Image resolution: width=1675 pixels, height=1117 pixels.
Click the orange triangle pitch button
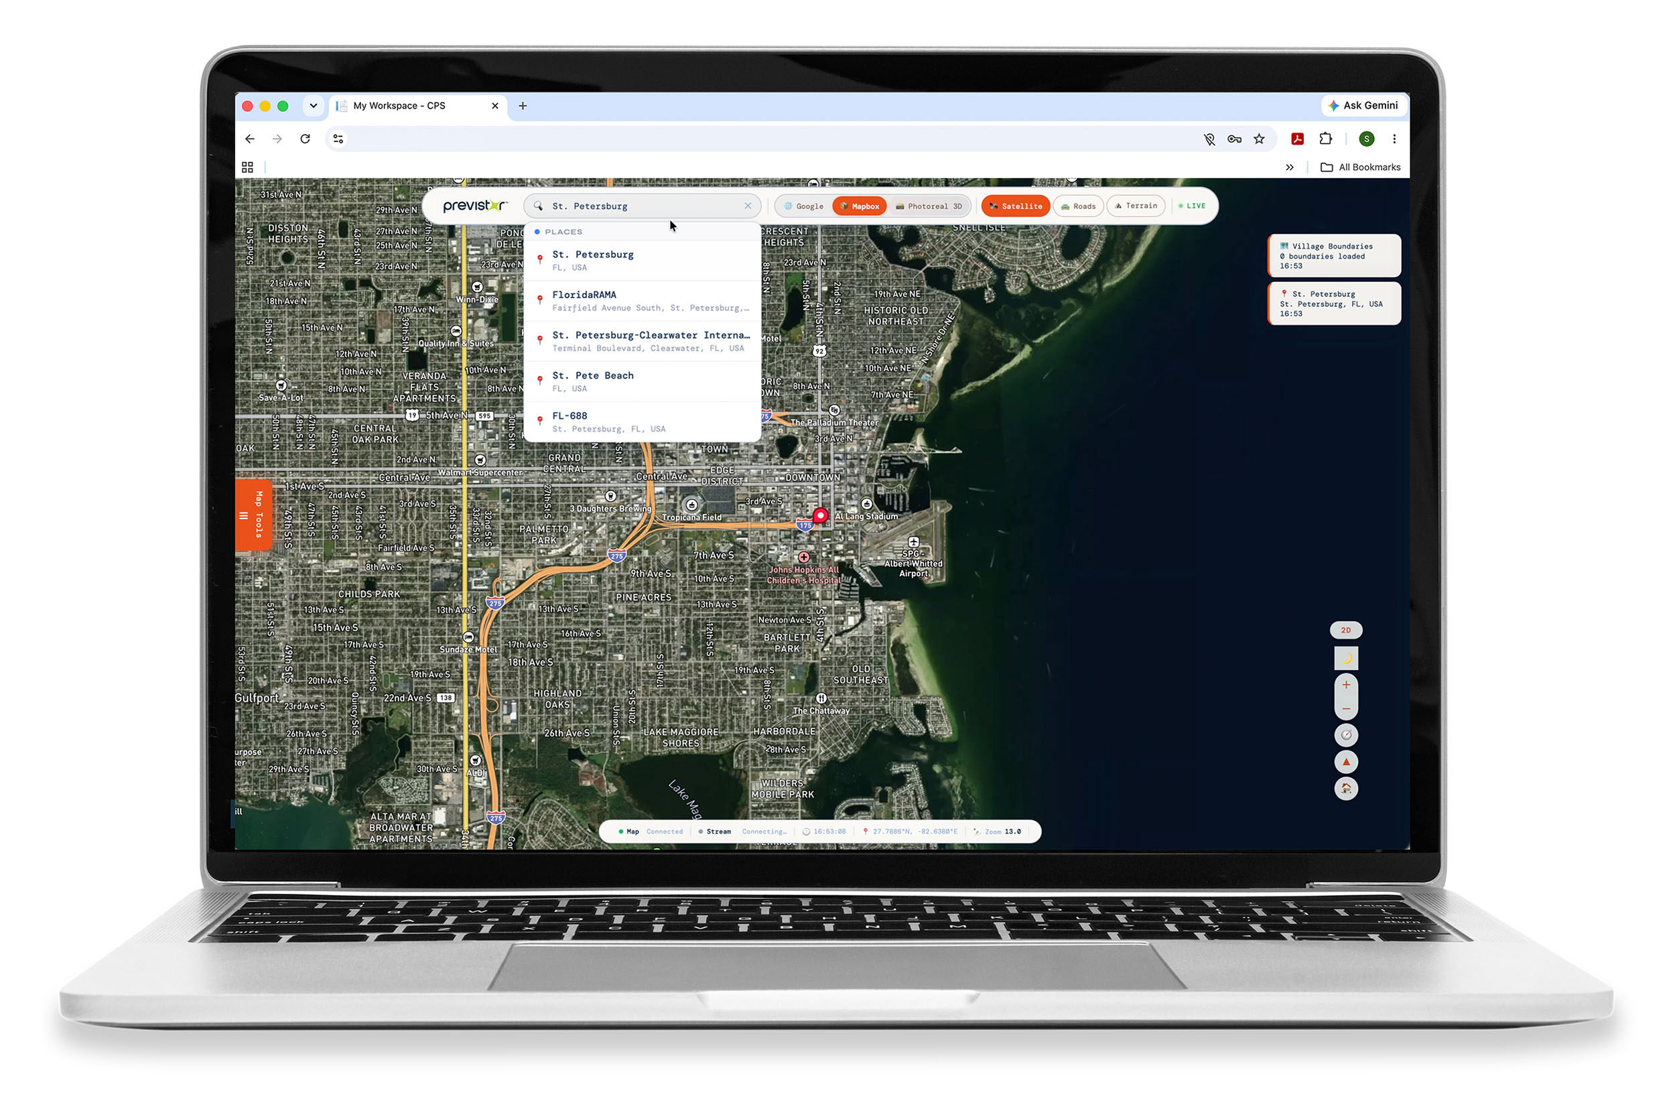1346,763
